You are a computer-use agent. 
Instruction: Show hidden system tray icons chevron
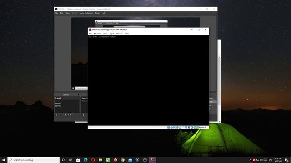coord(250,160)
